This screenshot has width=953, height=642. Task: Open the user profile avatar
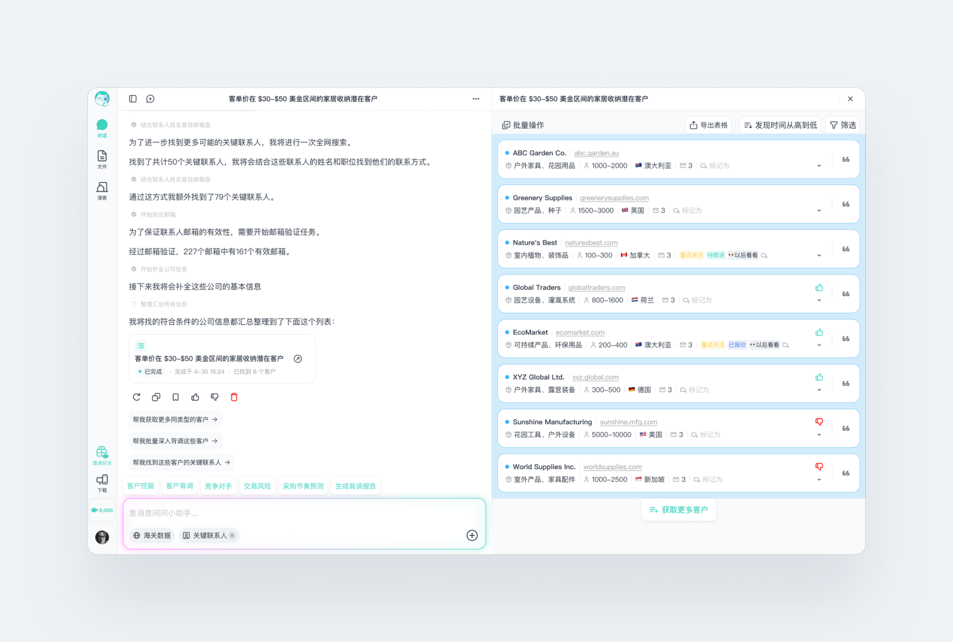tap(102, 537)
